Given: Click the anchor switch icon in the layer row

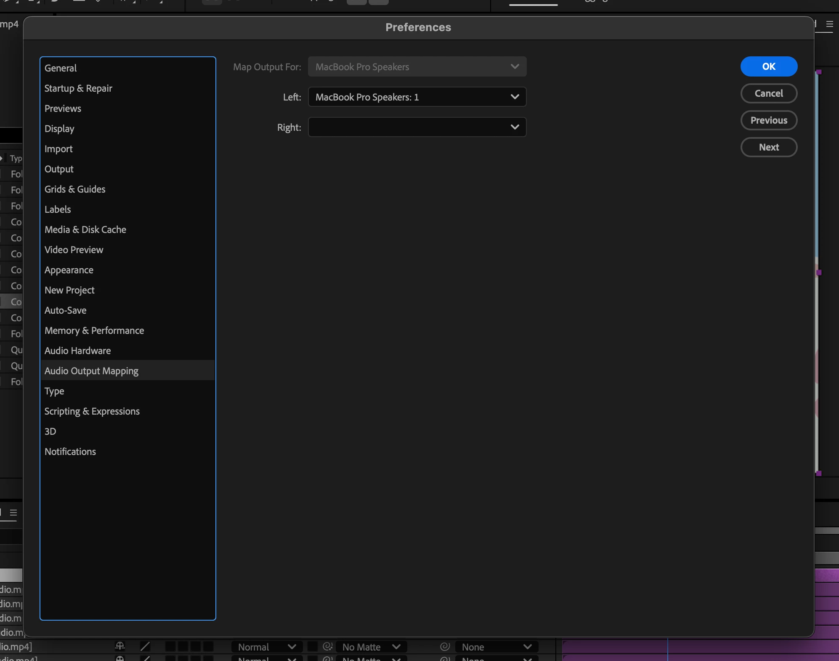Looking at the screenshot, I should (120, 646).
